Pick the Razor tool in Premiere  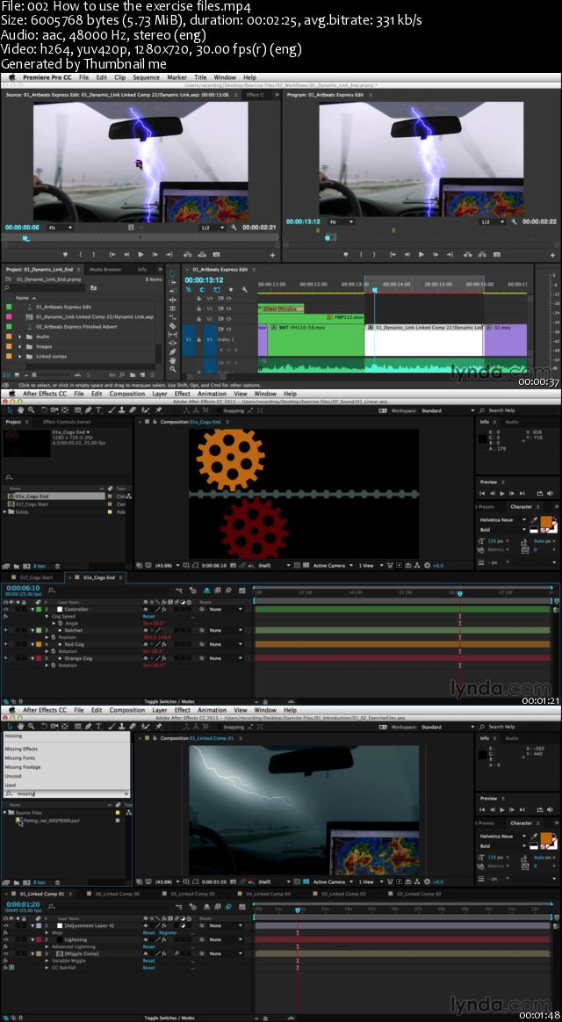[x=173, y=326]
